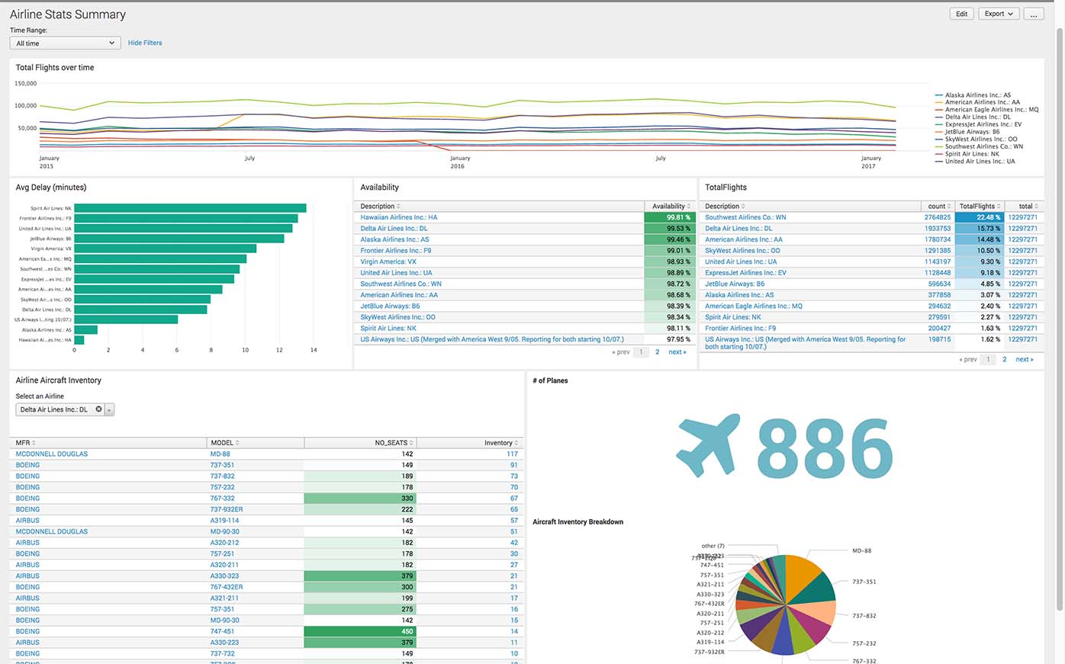Sort by the Availability percentage column
The width and height of the screenshot is (1065, 664).
(671, 207)
